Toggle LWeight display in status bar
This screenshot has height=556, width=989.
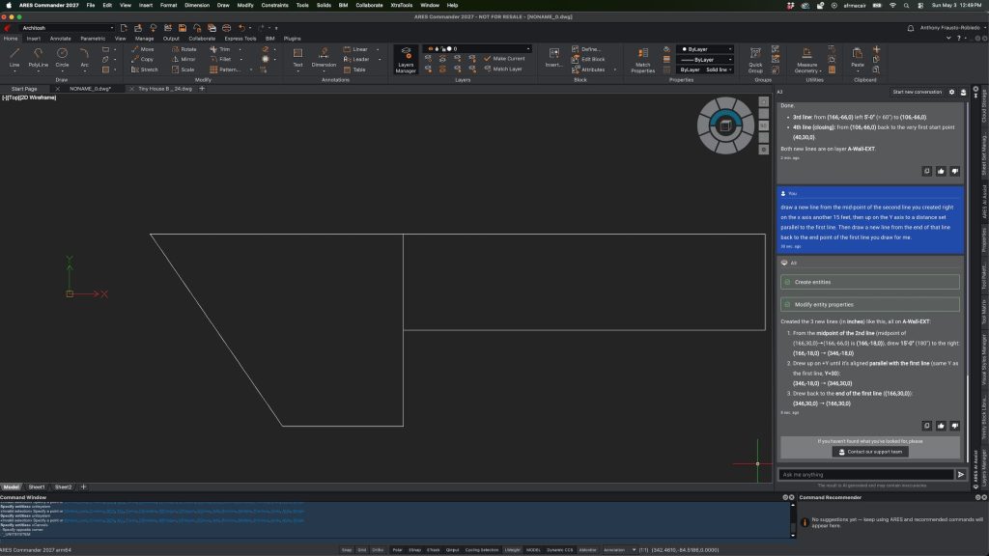512,549
